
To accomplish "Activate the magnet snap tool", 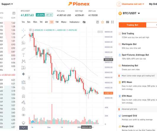I will [x=23, y=96].
